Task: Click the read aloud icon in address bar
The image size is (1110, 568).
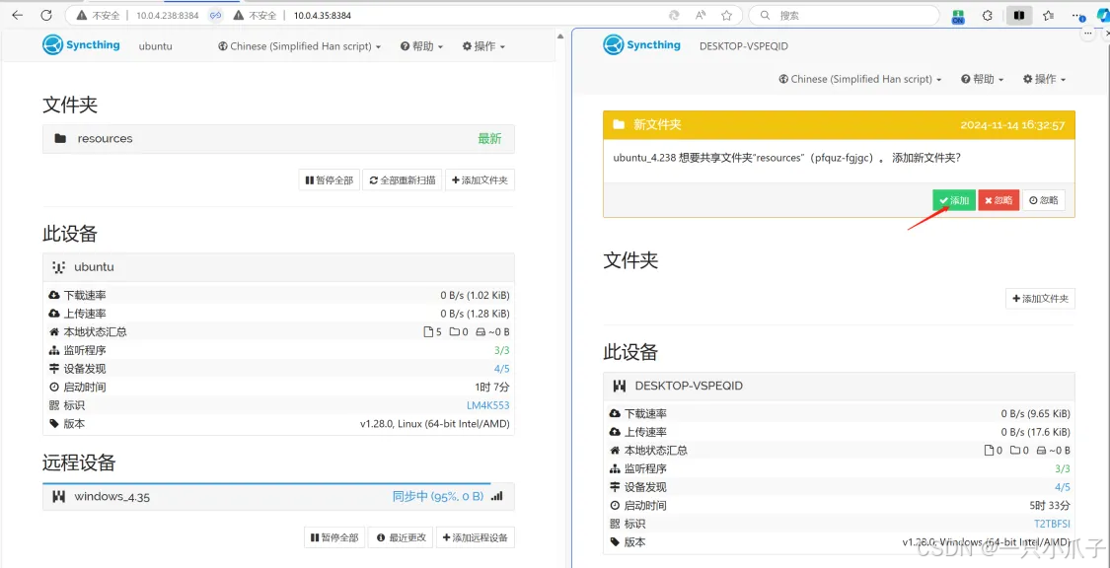Action: (701, 15)
